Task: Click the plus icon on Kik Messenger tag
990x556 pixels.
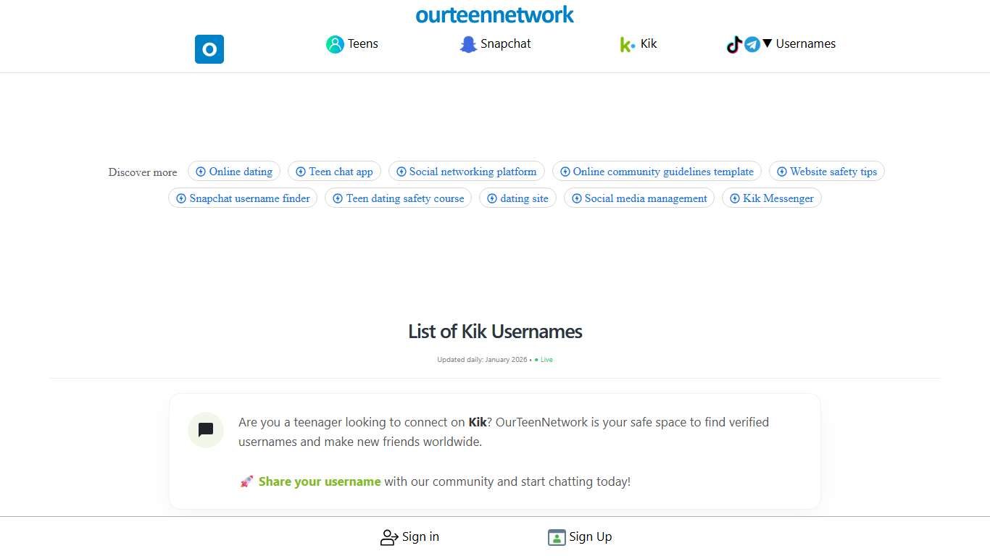Action: (x=734, y=198)
